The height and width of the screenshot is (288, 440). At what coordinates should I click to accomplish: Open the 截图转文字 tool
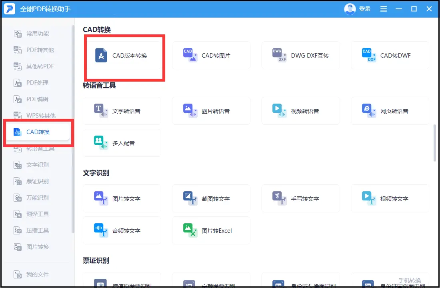(211, 198)
